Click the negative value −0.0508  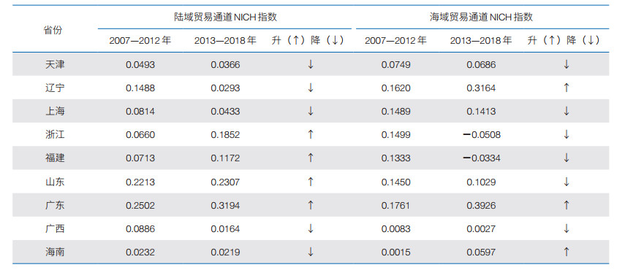482,135
